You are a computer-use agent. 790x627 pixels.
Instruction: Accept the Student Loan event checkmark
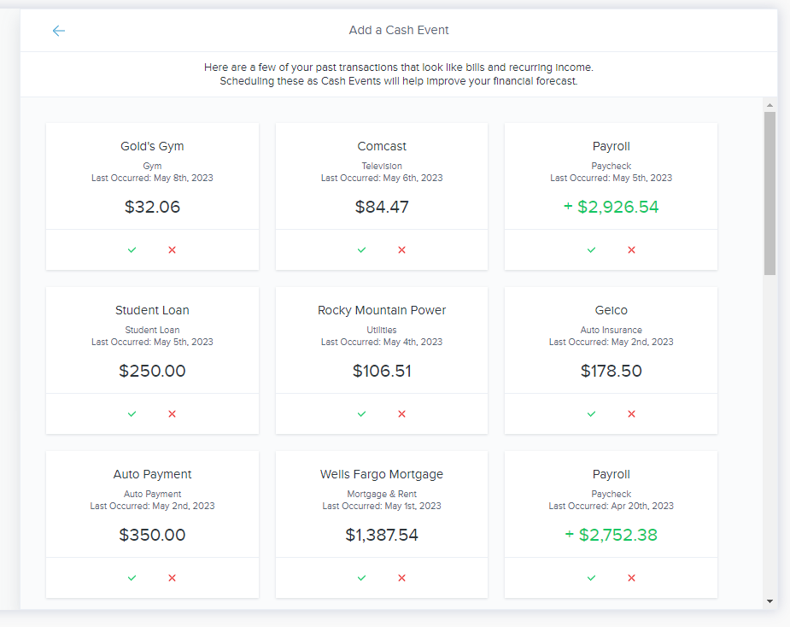coord(132,413)
